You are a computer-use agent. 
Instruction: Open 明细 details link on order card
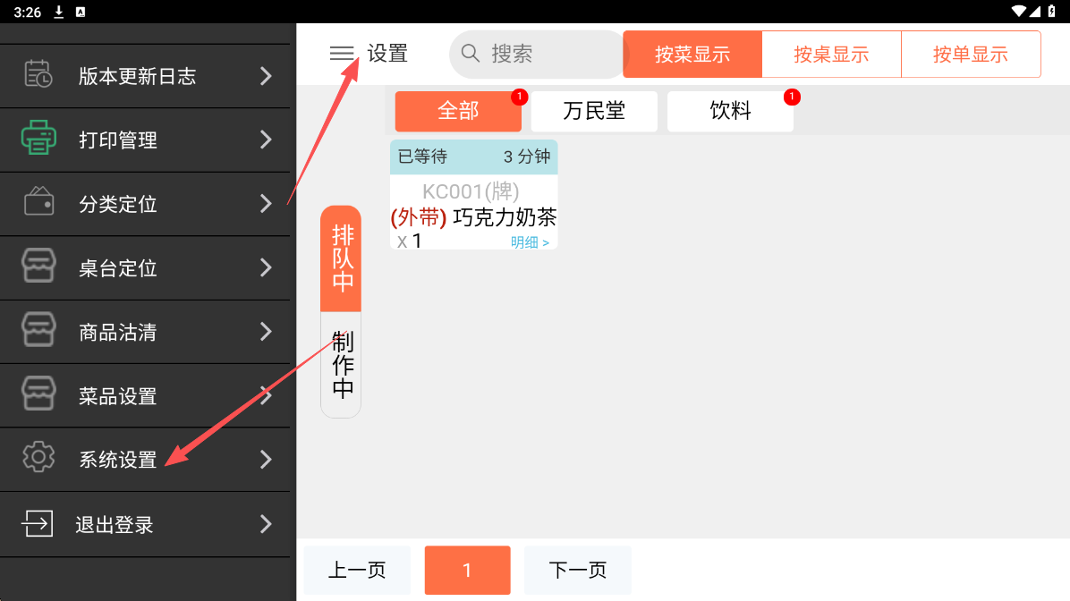pos(531,242)
